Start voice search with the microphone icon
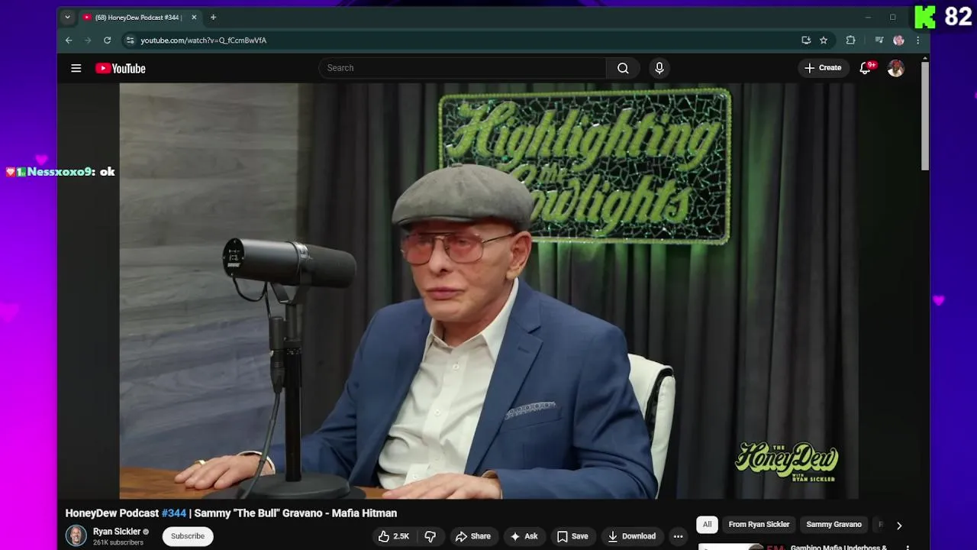The height and width of the screenshot is (550, 977). tap(659, 68)
